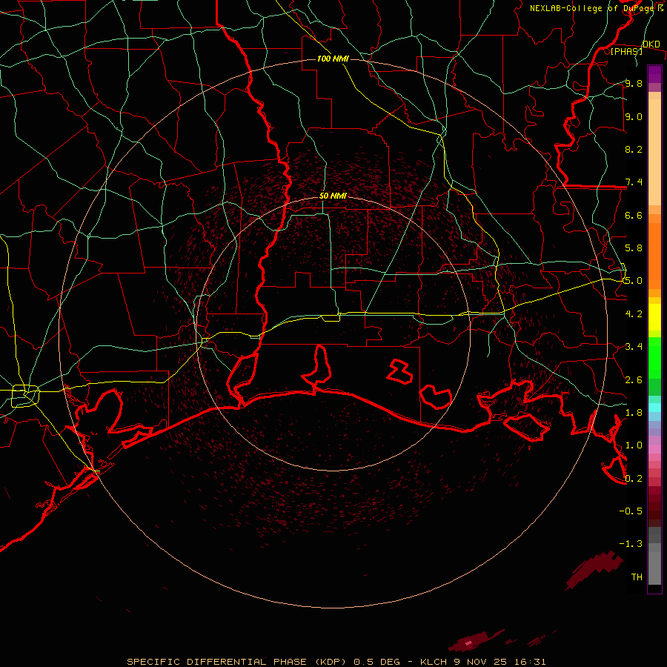Click the pale peach band of the color bar
This screenshot has height=667, width=667.
654,152
